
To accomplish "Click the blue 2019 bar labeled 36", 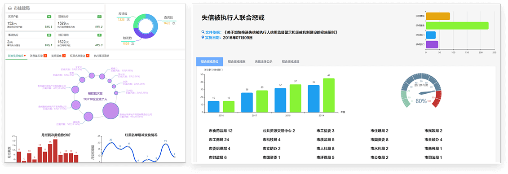I will [313, 99].
